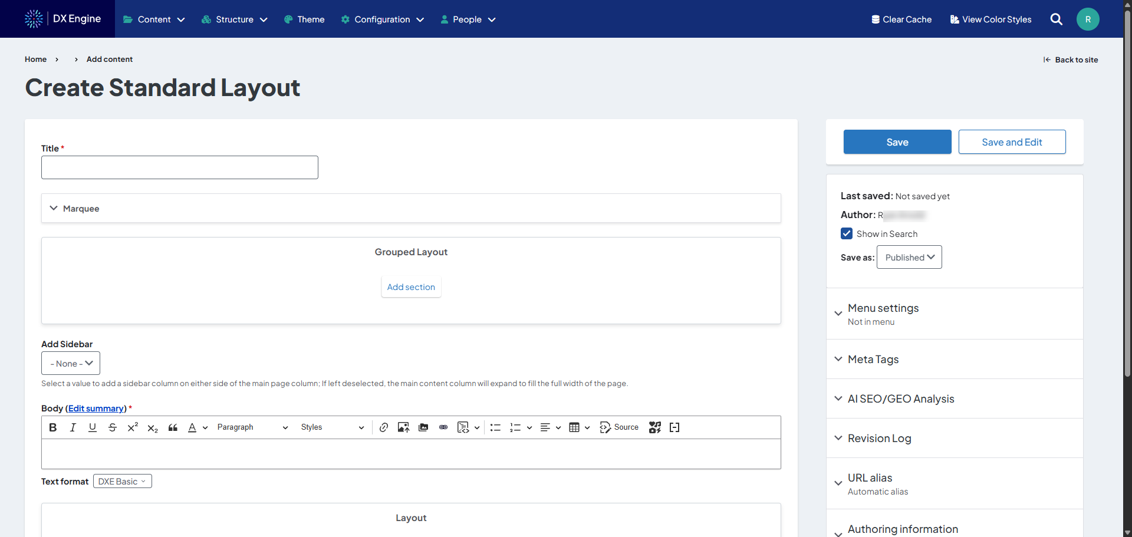Insert a link with the chain icon

pyautogui.click(x=384, y=427)
